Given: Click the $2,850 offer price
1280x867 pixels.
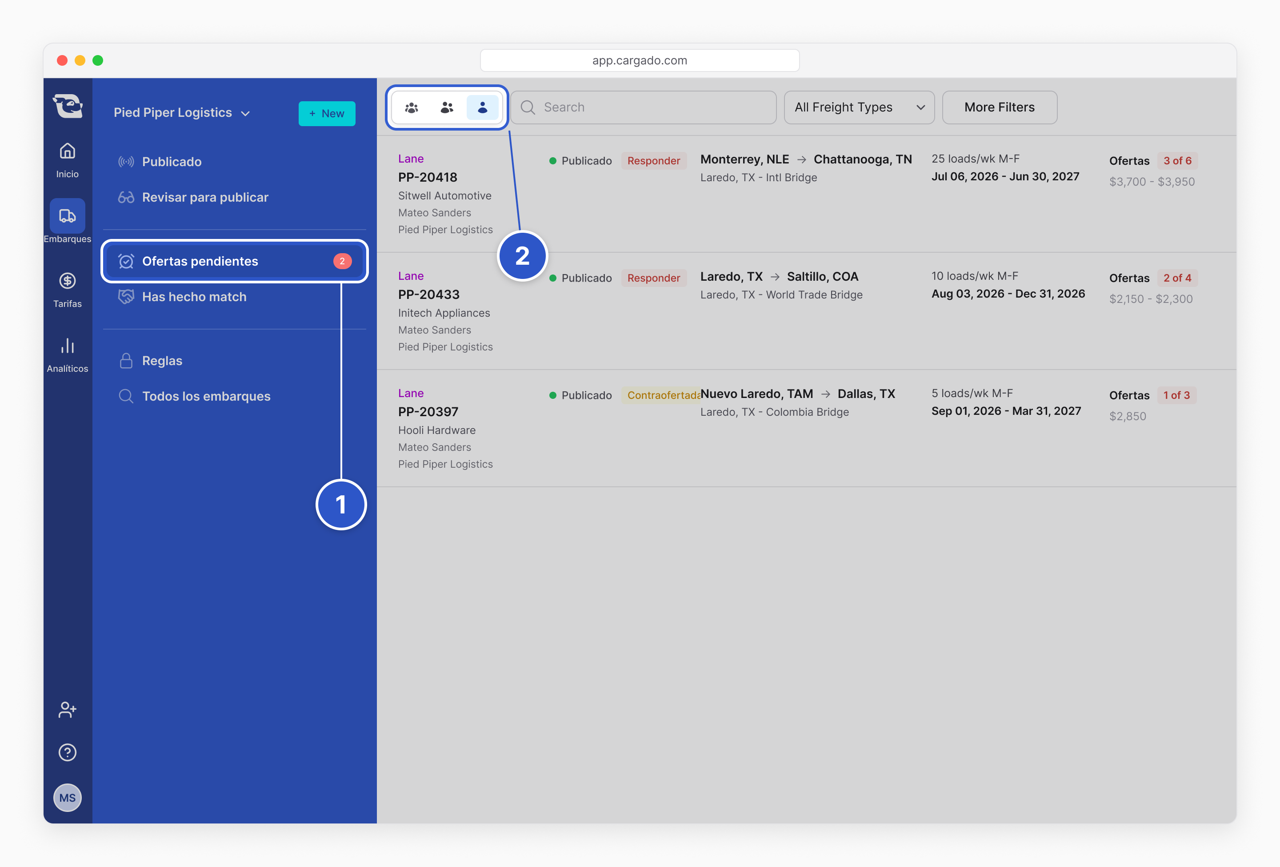Looking at the screenshot, I should pos(1128,416).
